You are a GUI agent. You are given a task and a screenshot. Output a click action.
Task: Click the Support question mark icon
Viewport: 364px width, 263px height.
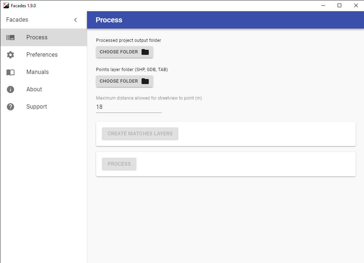tap(10, 107)
